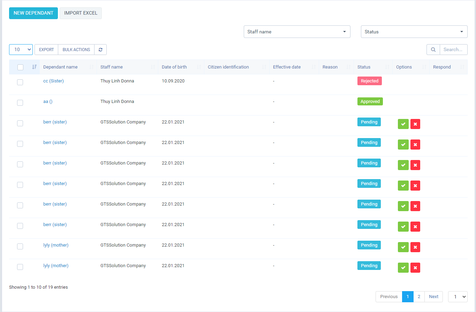476x312 pixels.
Task: Approve the first pending berr (sister) request
Action: coord(403,124)
